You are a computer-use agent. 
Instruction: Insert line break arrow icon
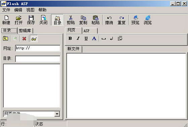(x=111, y=39)
